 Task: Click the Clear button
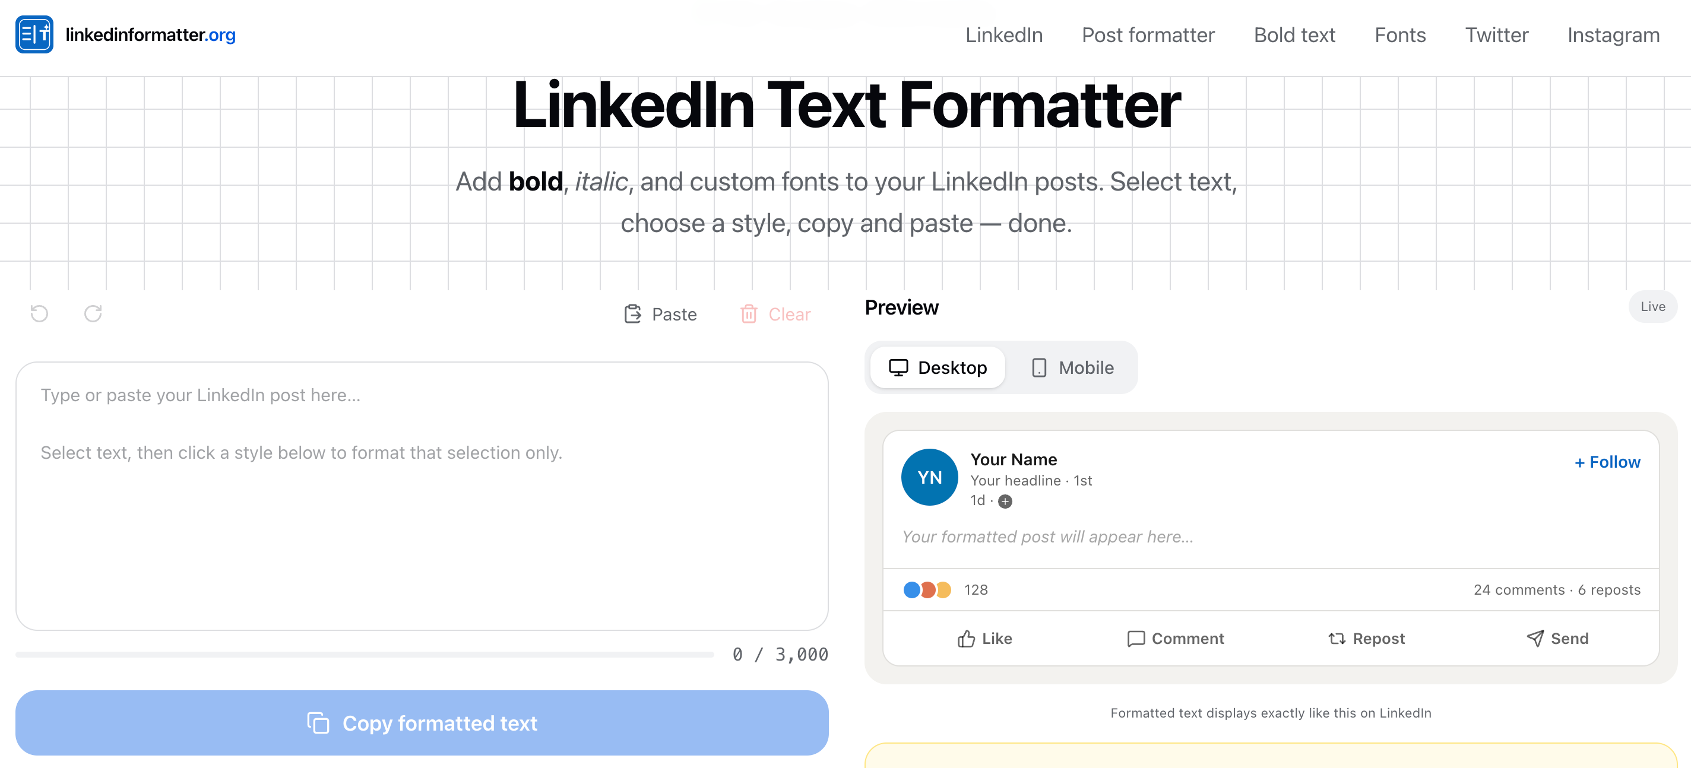click(x=775, y=315)
